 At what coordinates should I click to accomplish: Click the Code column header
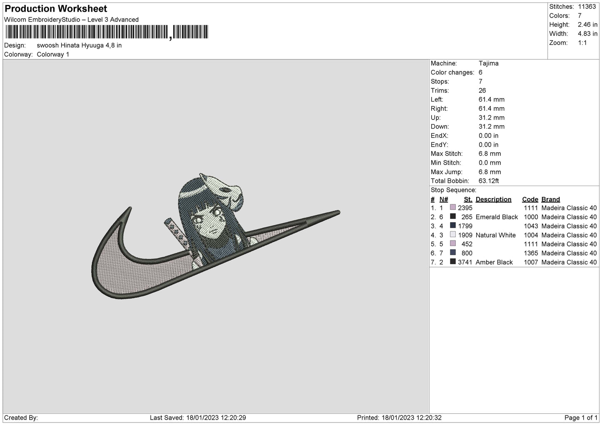pos(530,199)
